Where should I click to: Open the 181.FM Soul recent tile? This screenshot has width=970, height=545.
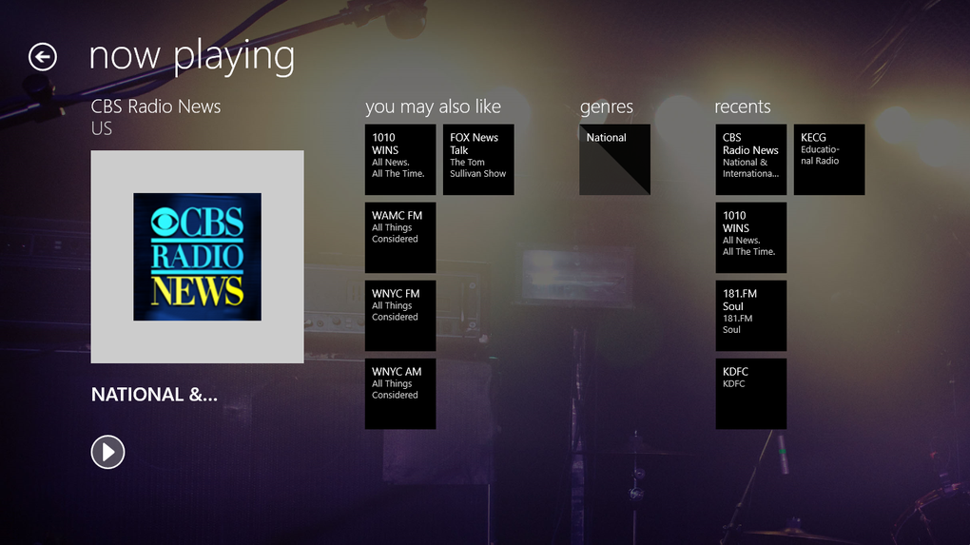751,316
